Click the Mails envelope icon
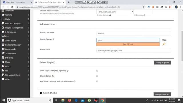This screenshot has height=103, width=183. pyautogui.click(x=3, y=19)
